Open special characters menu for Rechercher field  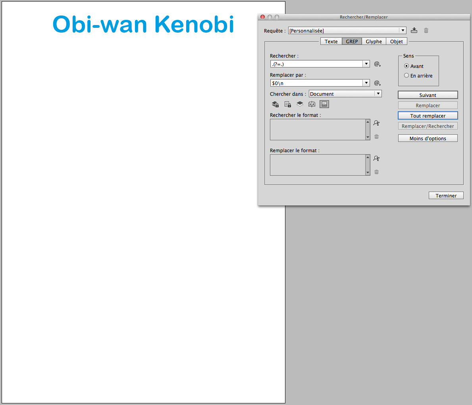pos(377,64)
